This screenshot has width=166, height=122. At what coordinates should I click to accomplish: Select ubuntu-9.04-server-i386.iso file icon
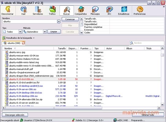click(x=6, y=89)
